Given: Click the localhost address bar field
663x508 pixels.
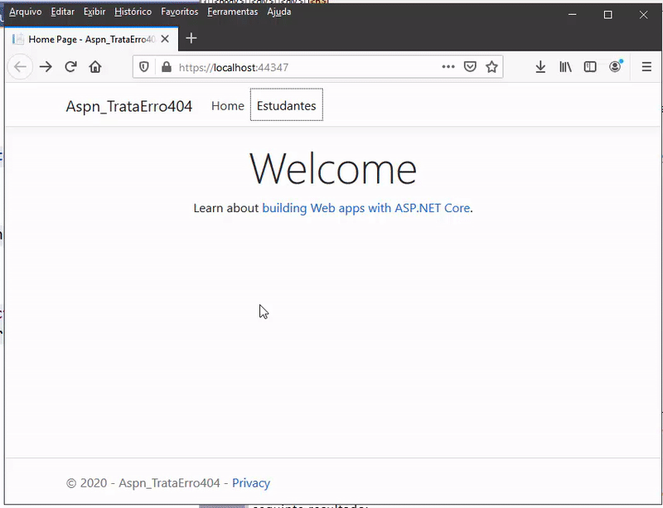Looking at the screenshot, I should tap(307, 67).
